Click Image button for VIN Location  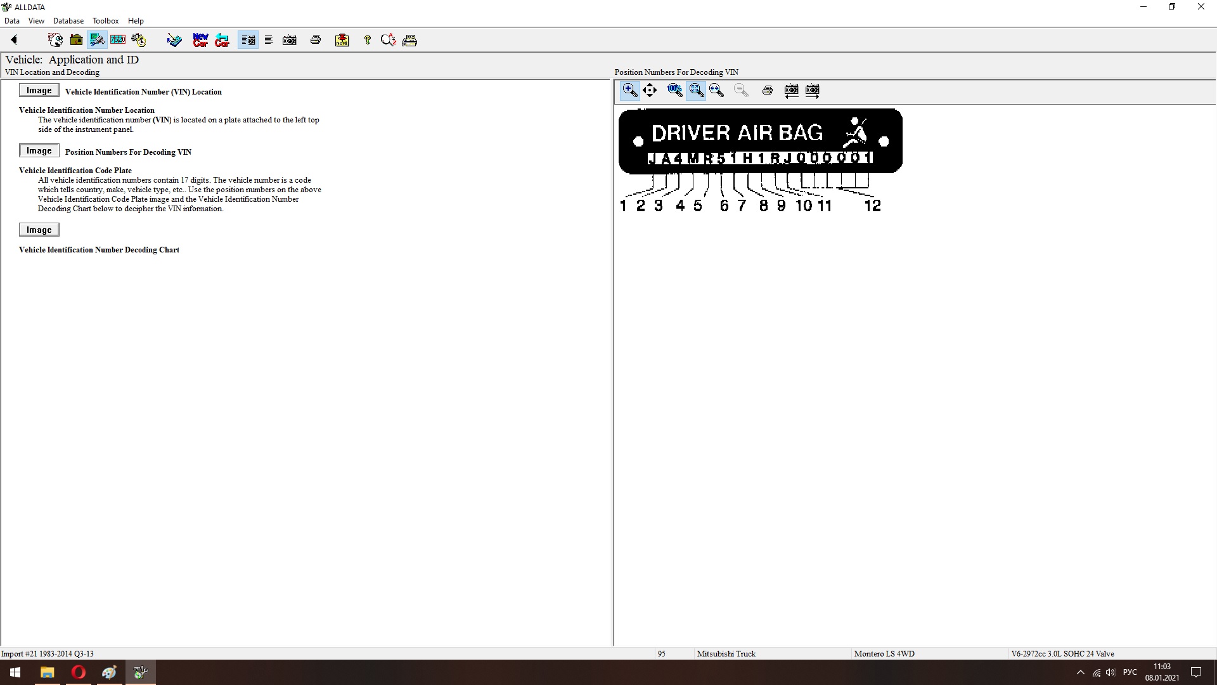tap(39, 91)
